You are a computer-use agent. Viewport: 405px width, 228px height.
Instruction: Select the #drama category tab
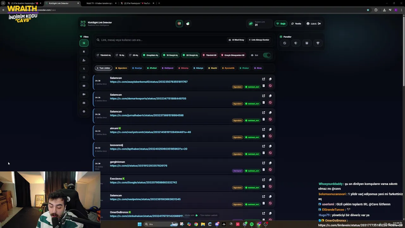click(184, 68)
